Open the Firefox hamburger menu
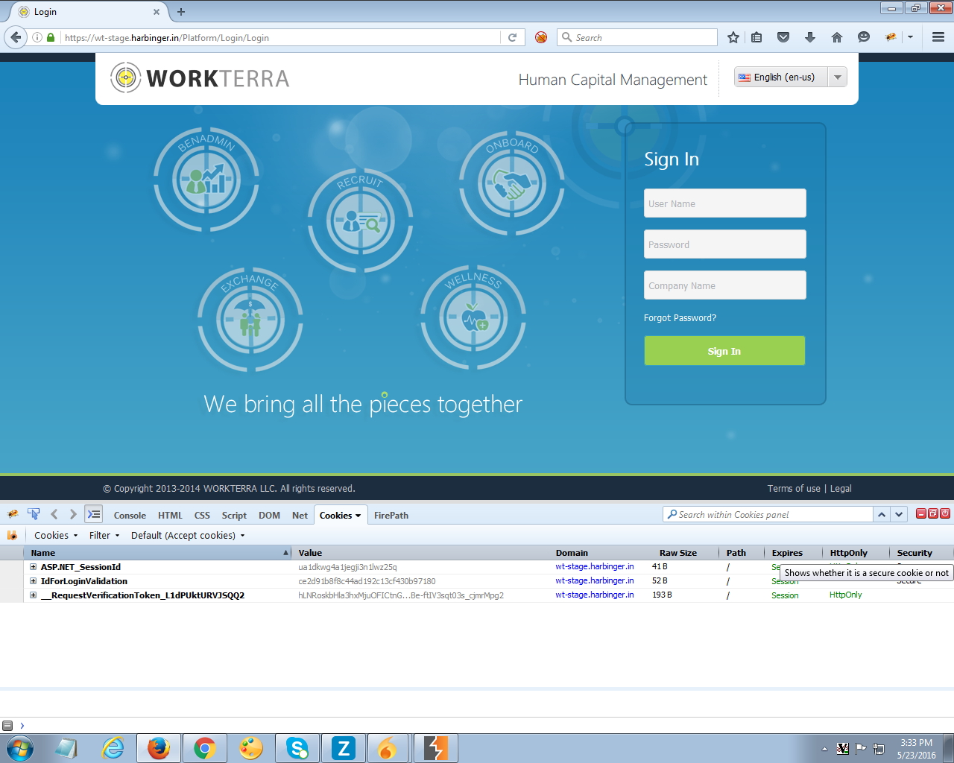 [x=938, y=37]
